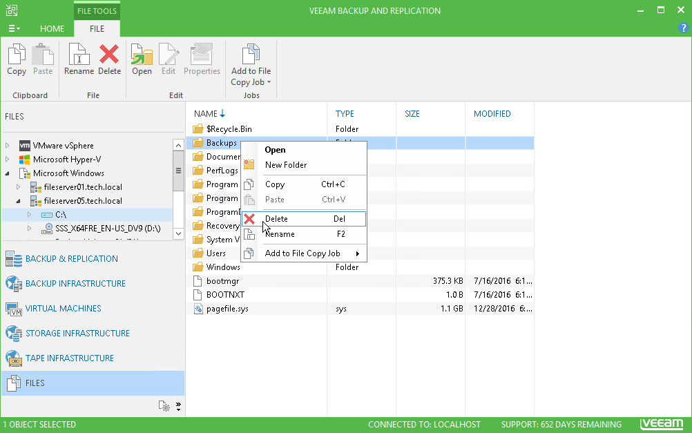Select fileserver01.tech.local in the tree
The height and width of the screenshot is (433, 692).
tap(83, 186)
